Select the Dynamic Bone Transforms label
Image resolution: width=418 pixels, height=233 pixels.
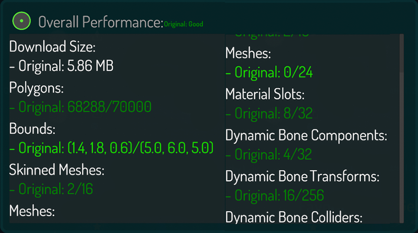click(303, 176)
